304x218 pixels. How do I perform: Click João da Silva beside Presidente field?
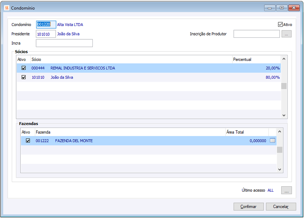pyautogui.click(x=68, y=34)
